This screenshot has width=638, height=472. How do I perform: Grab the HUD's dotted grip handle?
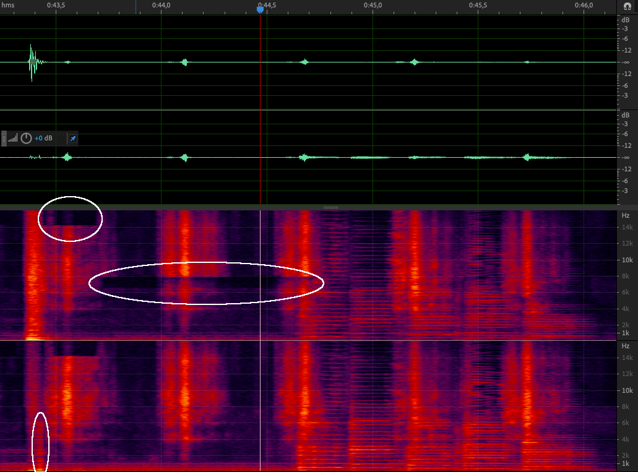[4, 139]
